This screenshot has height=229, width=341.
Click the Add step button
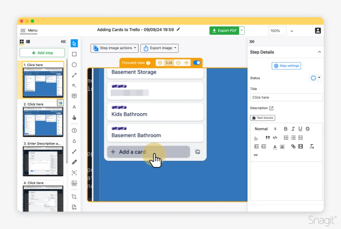pyautogui.click(x=42, y=53)
